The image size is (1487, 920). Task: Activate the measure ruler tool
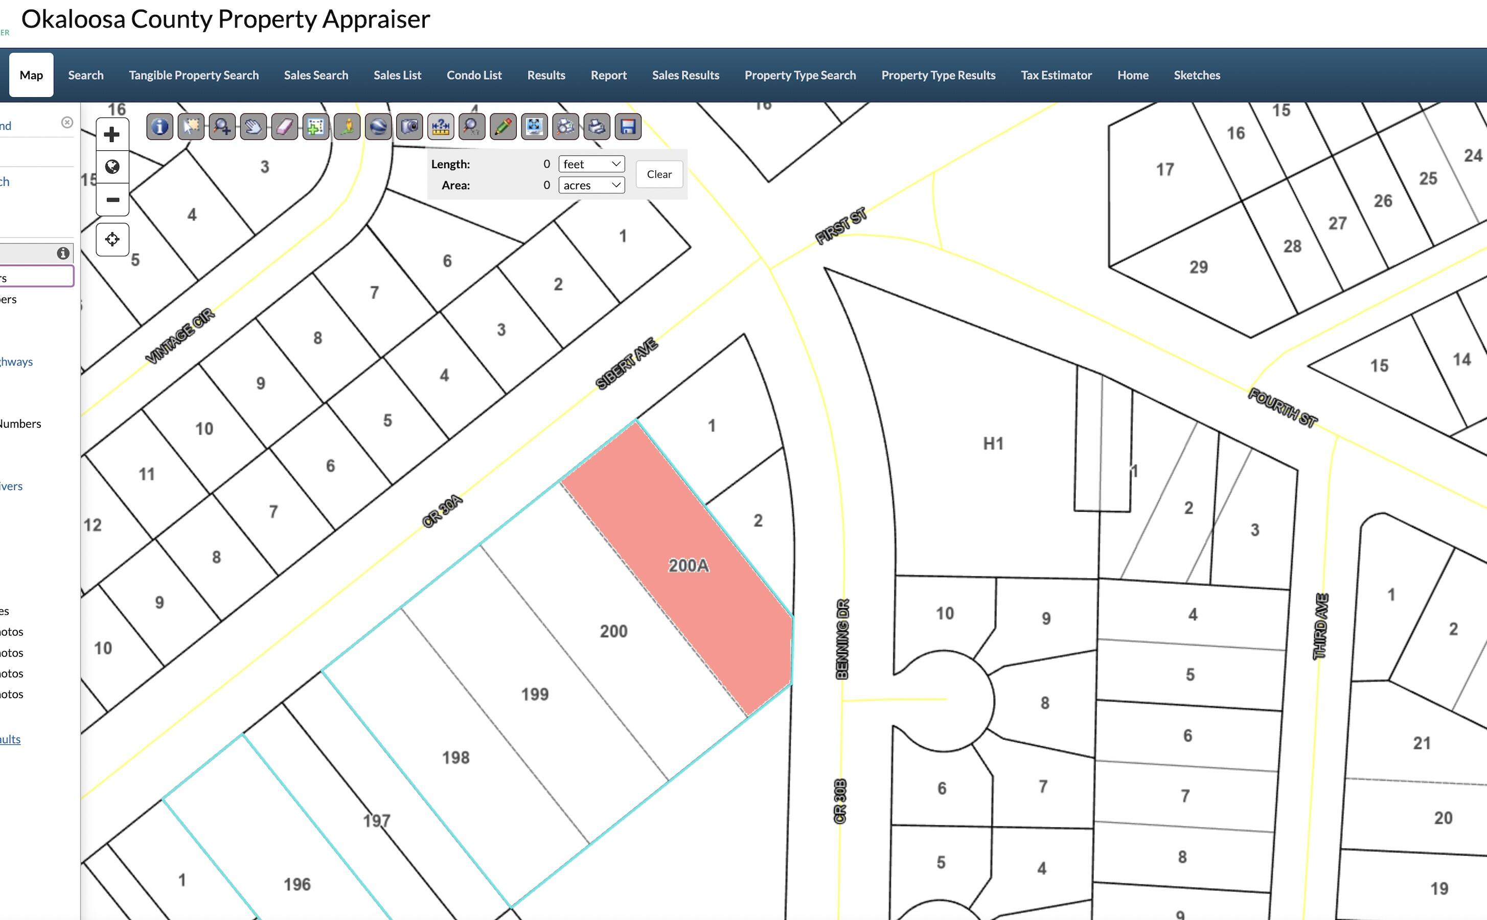tap(441, 127)
